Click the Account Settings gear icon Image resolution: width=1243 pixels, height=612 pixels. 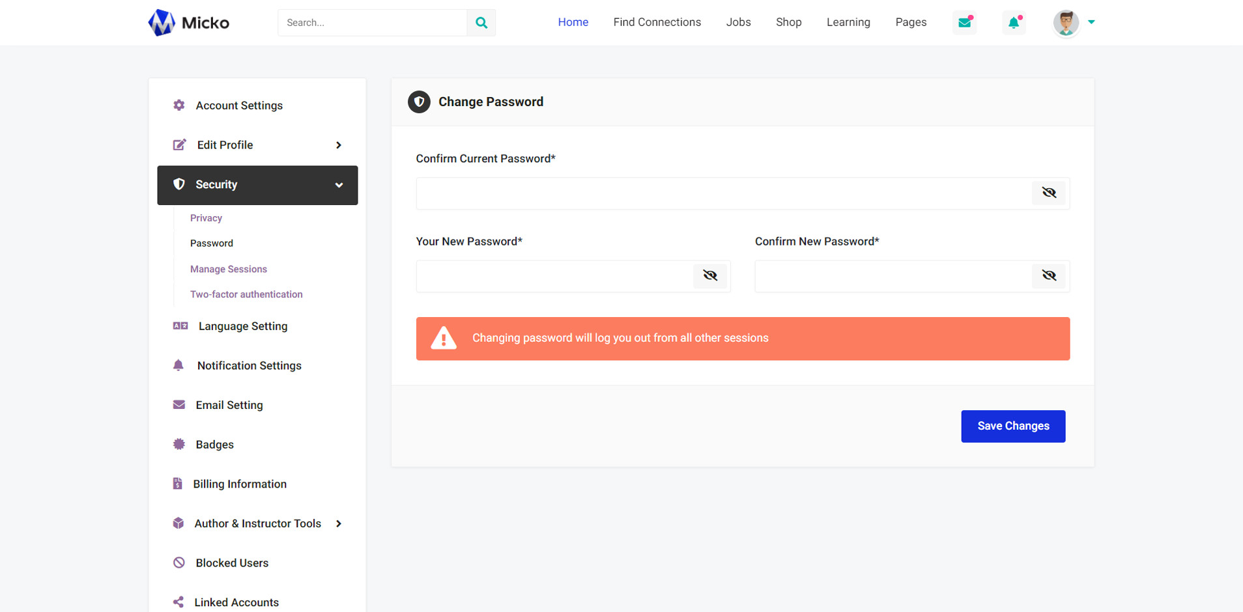pos(179,105)
